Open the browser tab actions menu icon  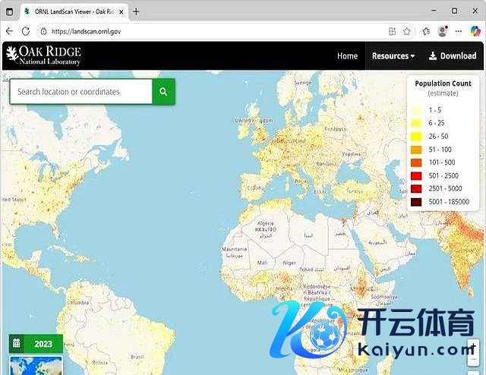click(x=10, y=11)
